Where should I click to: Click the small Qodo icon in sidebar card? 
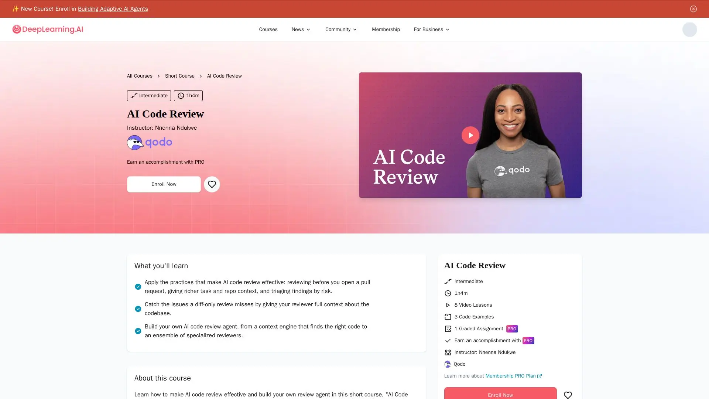coord(448,364)
